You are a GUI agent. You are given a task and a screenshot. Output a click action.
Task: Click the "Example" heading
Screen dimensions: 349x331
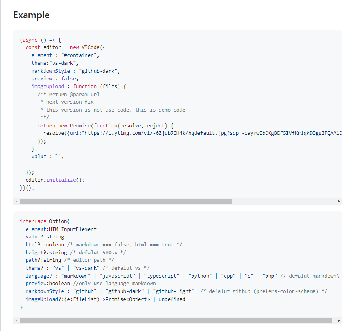click(31, 15)
